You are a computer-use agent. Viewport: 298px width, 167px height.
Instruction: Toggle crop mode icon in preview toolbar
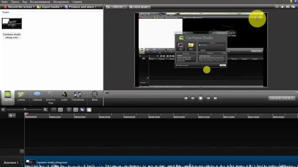[x=277, y=6]
